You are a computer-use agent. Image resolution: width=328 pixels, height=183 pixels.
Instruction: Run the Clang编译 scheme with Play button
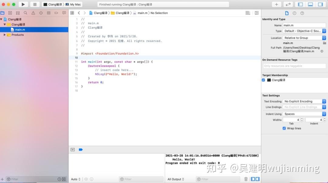click(23, 4)
